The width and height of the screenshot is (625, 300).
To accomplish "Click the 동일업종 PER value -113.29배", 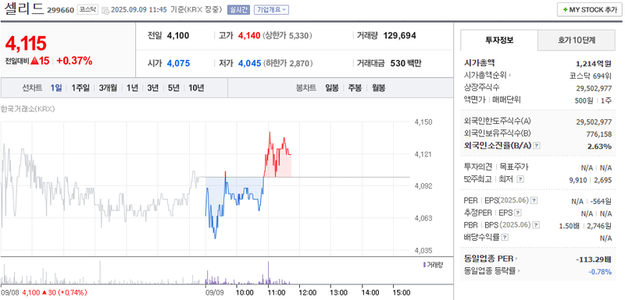I will click(594, 259).
